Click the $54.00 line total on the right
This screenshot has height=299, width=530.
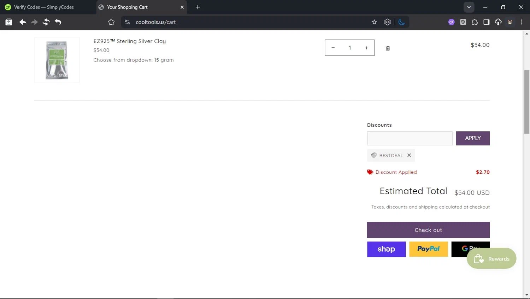click(480, 45)
